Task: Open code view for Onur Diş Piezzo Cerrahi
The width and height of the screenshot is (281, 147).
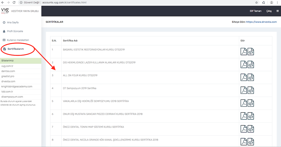Action: pyautogui.click(x=251, y=116)
